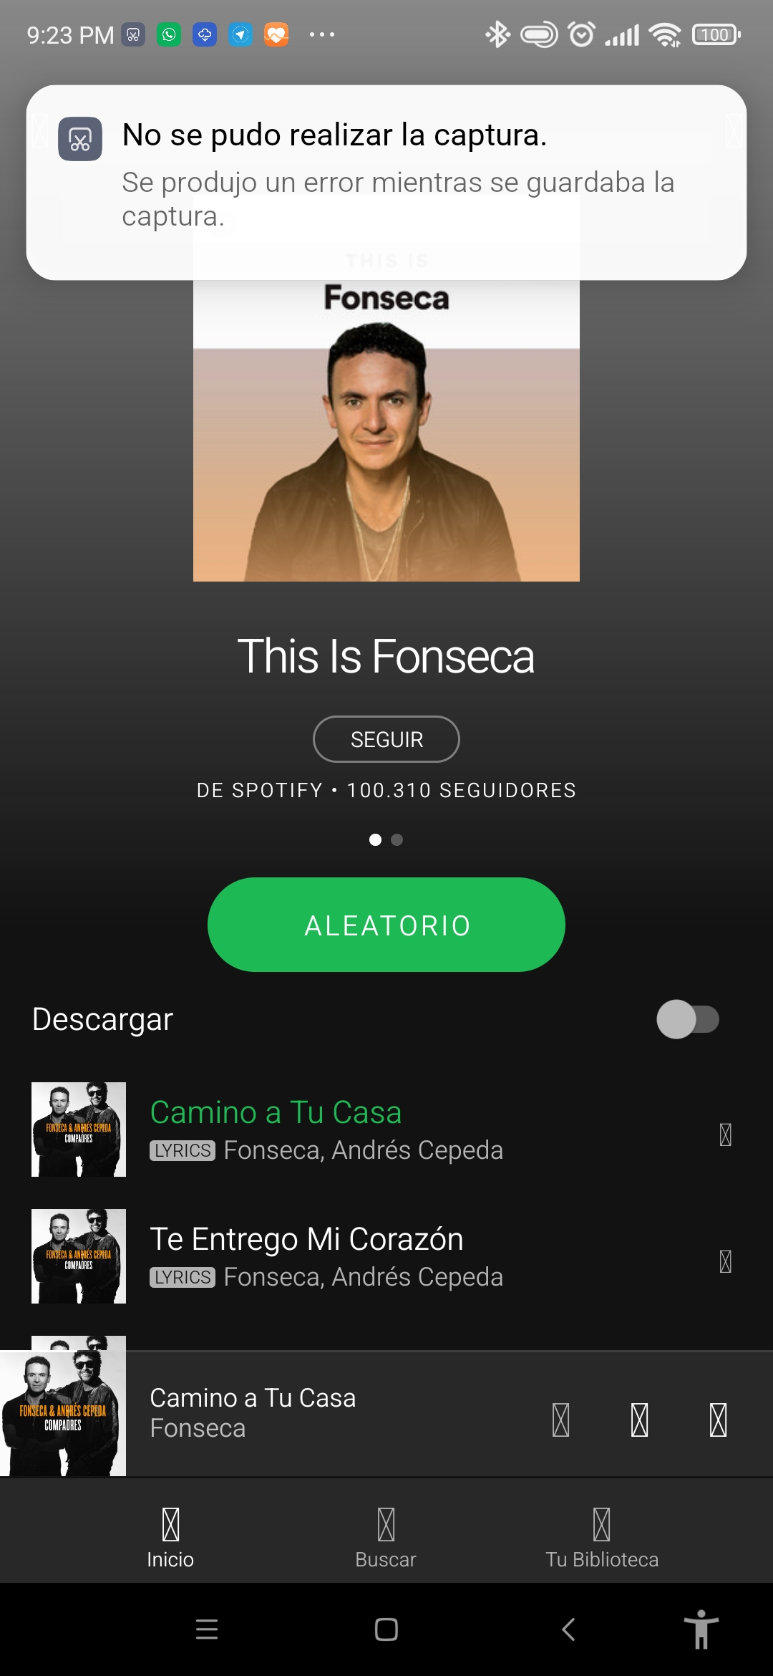This screenshot has width=773, height=1676.
Task: Select the second page indicator dot
Action: pyautogui.click(x=397, y=839)
